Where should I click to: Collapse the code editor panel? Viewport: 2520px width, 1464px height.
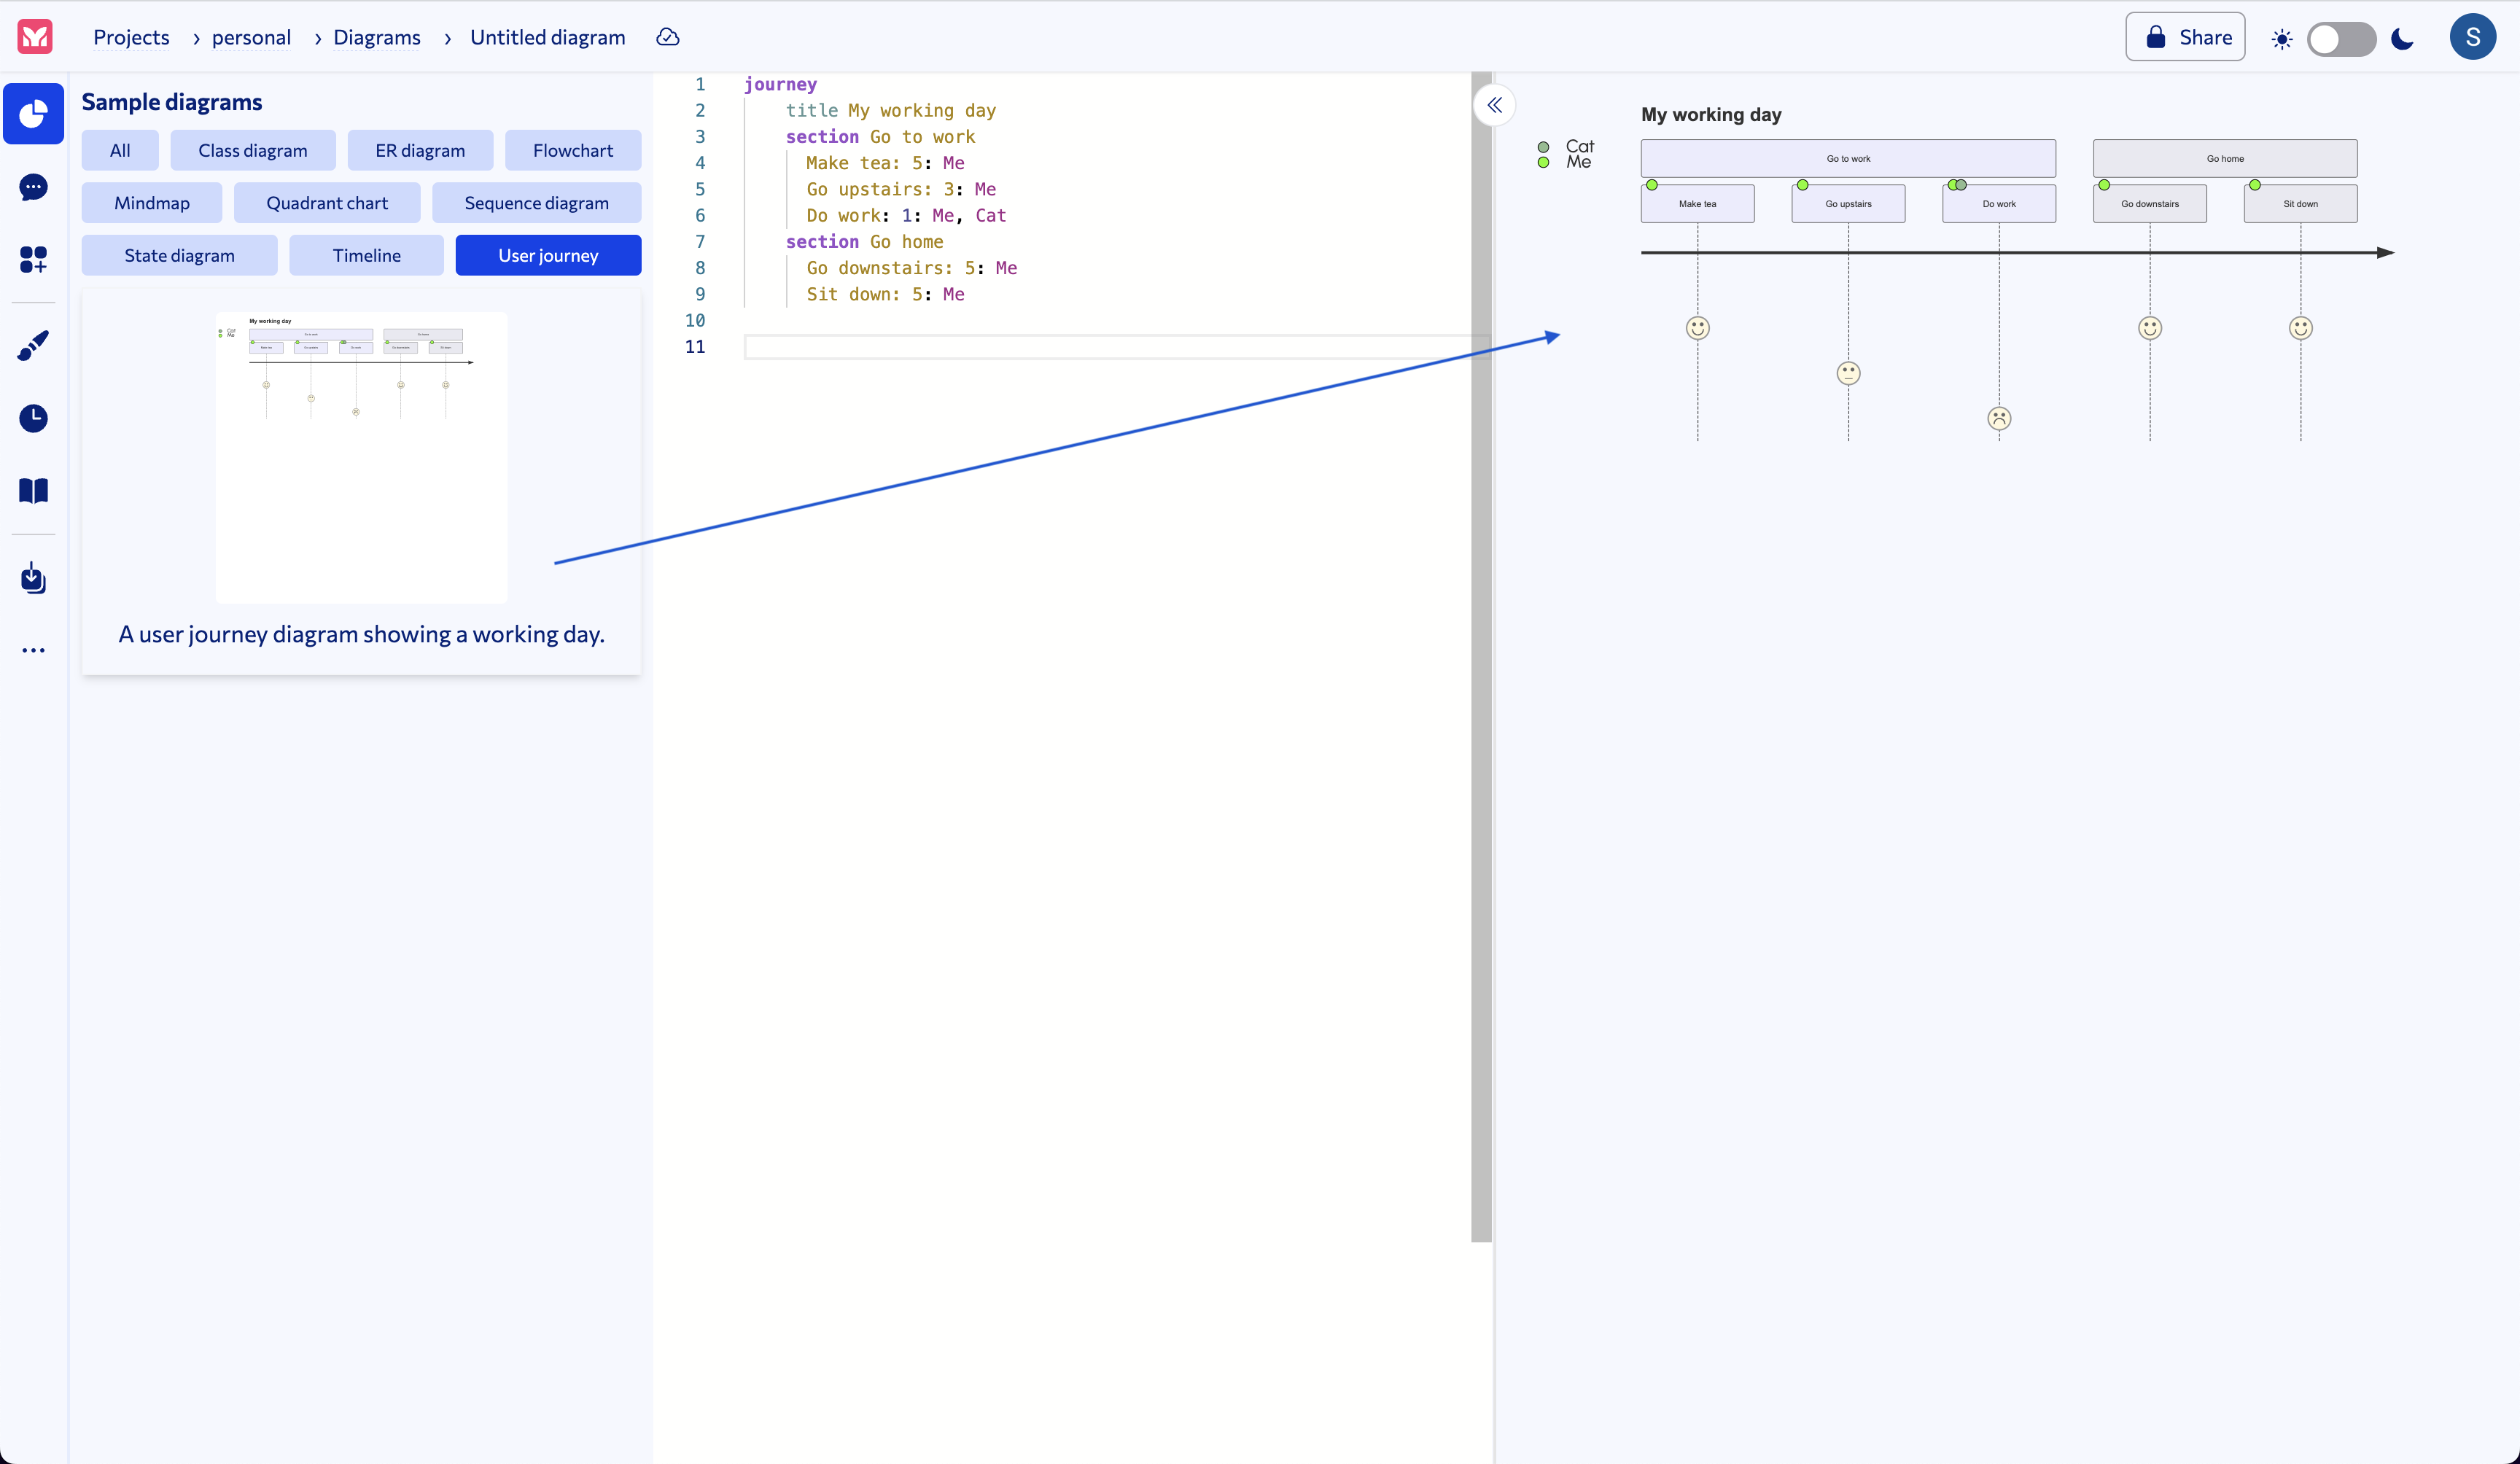coord(1494,105)
